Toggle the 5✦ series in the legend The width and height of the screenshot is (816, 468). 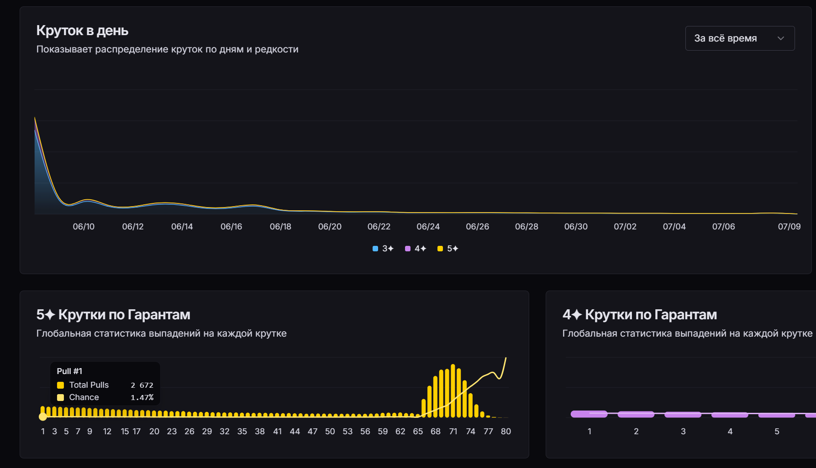[448, 249]
